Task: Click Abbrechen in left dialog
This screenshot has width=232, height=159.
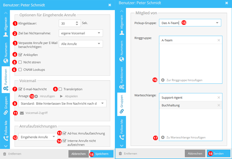Action: point(79,154)
